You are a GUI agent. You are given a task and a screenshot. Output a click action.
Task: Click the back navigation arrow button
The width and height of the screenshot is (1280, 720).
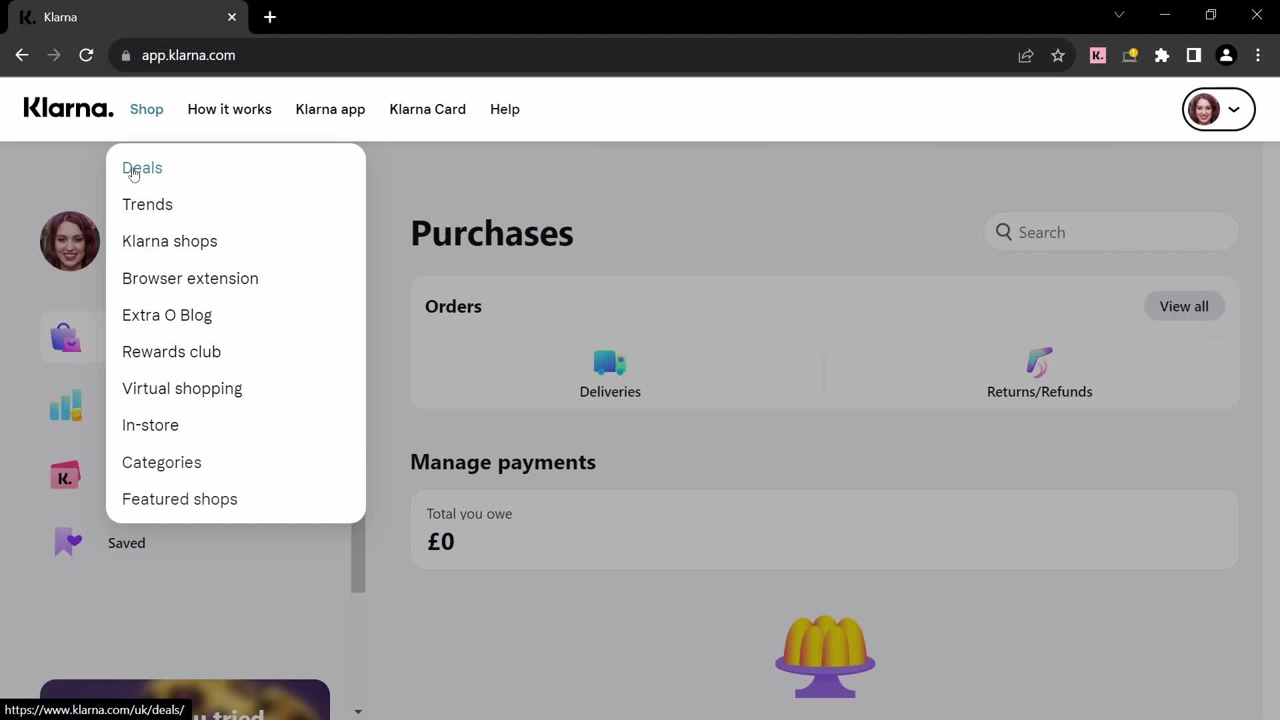[22, 55]
